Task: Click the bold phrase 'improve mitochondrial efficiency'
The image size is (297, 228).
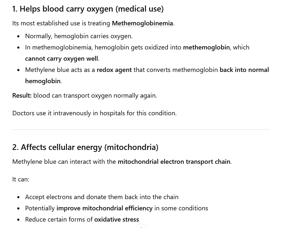Action: pos(104,208)
